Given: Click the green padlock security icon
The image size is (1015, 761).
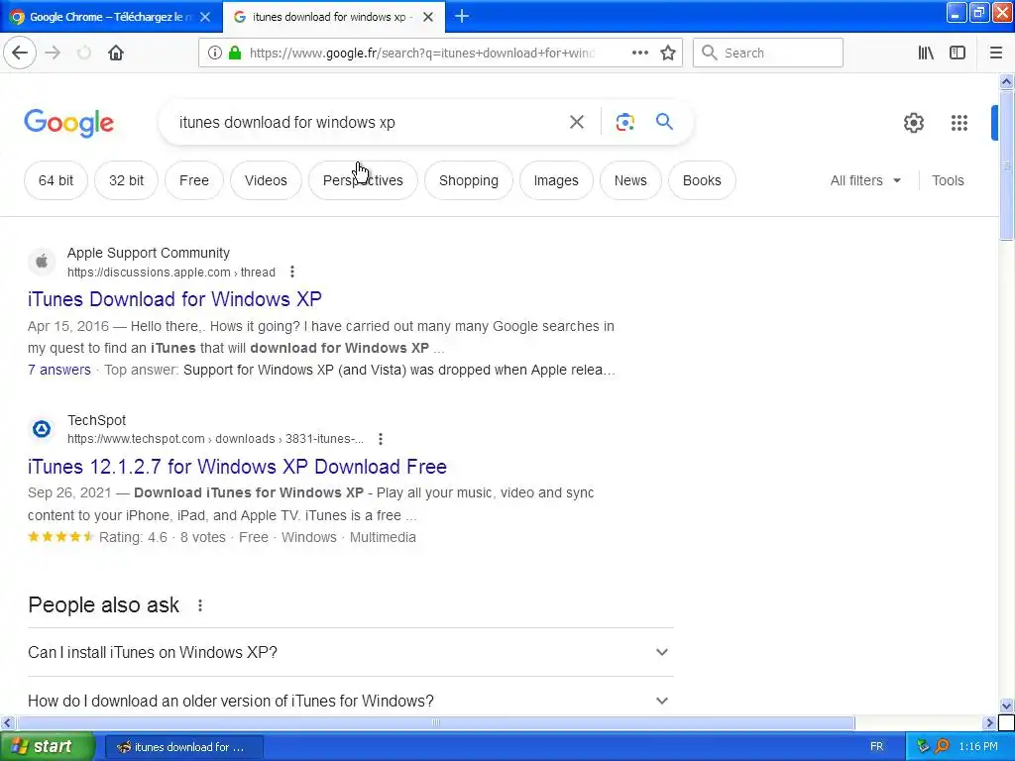Looking at the screenshot, I should coord(235,54).
